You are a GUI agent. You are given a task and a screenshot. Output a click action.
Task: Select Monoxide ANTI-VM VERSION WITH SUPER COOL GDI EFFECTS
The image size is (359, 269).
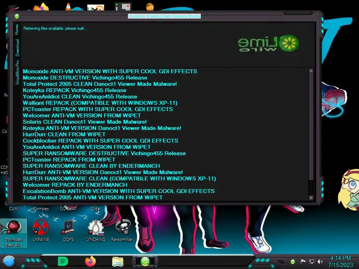coord(110,71)
